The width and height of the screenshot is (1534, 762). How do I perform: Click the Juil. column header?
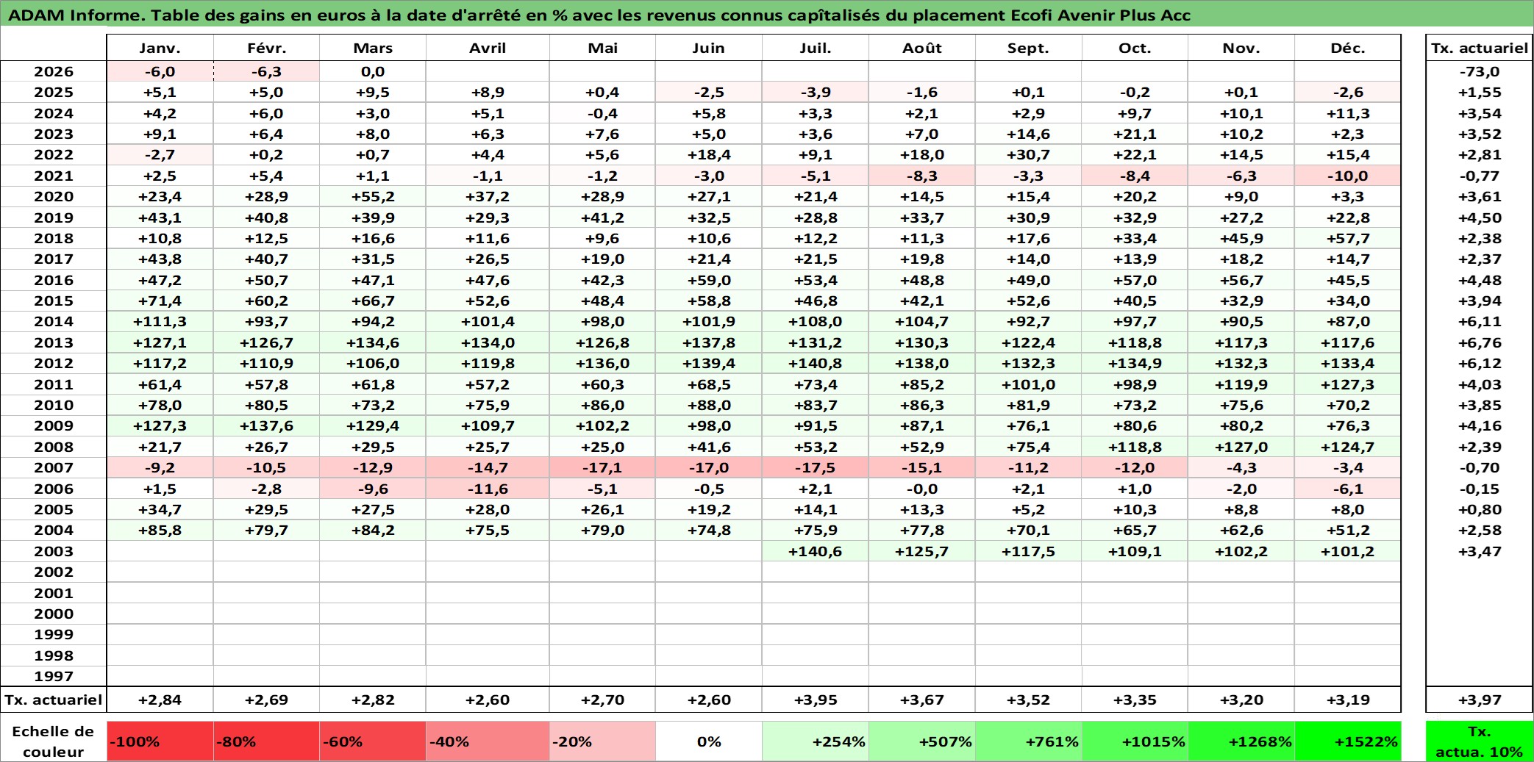[816, 48]
